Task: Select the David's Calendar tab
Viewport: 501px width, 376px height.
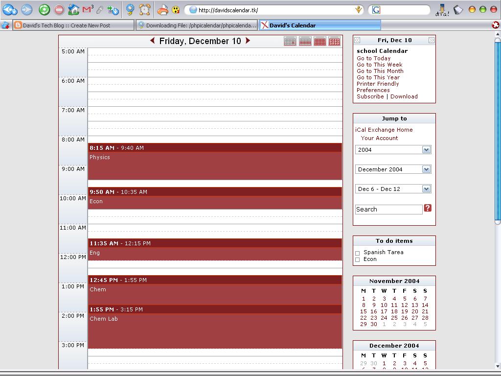Action: tap(320, 25)
